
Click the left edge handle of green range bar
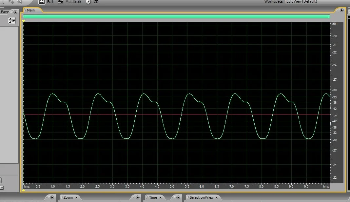click(x=24, y=16)
